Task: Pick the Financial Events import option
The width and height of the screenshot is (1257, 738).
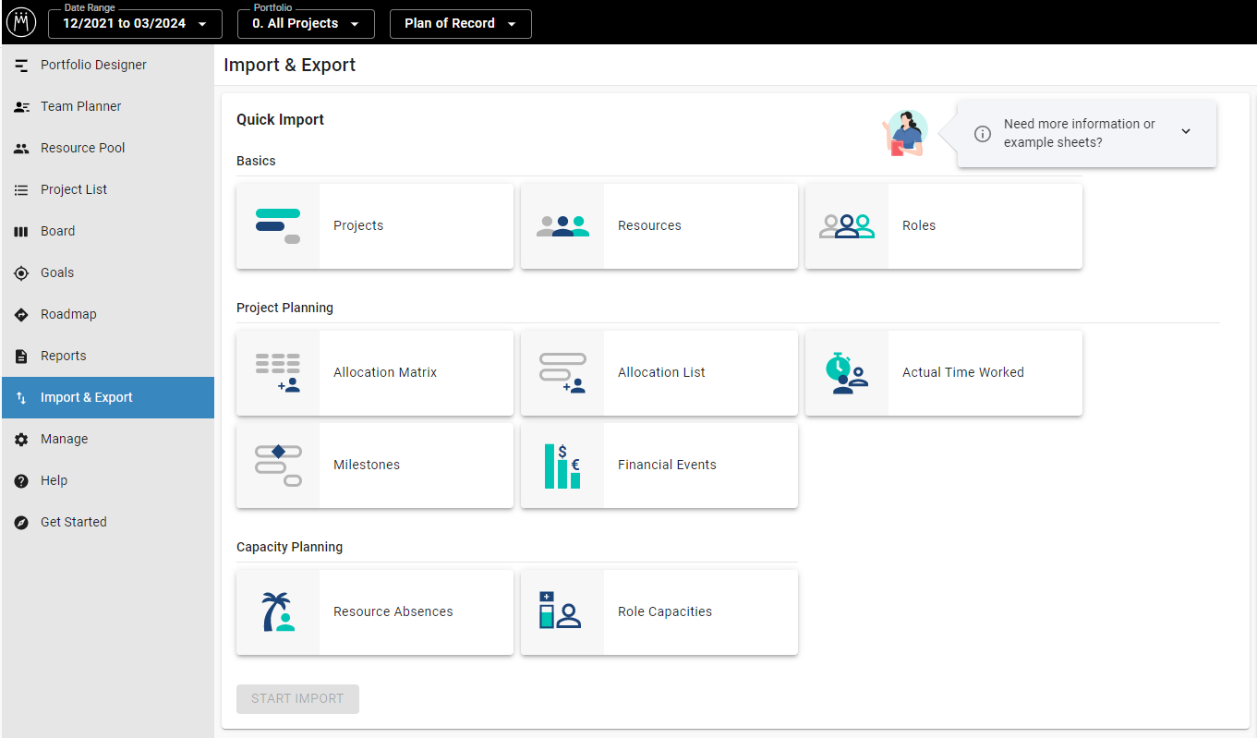Action: [x=659, y=466]
